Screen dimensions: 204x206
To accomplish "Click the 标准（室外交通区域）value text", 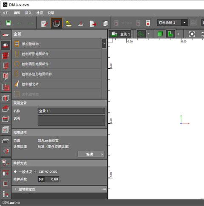I will click(x=54, y=147).
